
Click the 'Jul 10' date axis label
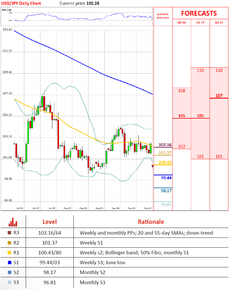tap(20, 208)
